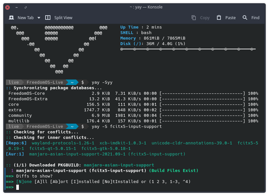Select the 'FreedomOS-Extra' repository name
Screen dimensions: 269x196
tap(28, 99)
